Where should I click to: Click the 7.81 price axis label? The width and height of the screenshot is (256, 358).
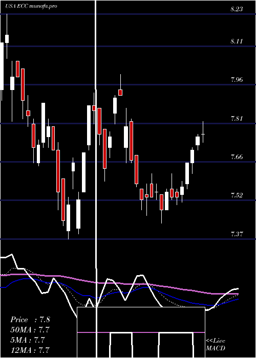pyautogui.click(x=236, y=119)
